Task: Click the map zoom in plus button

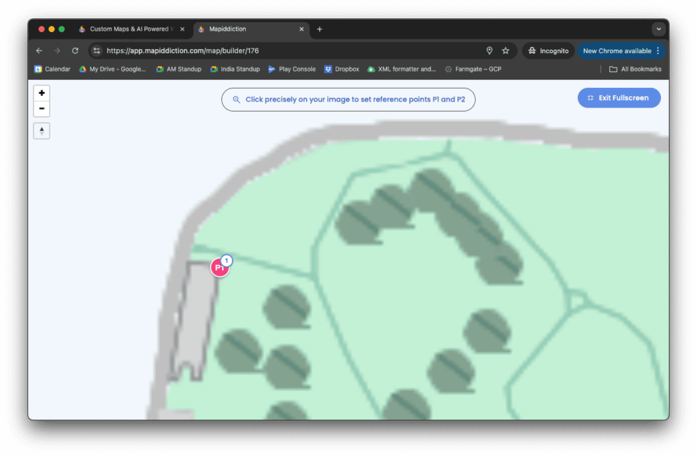Action: [42, 93]
